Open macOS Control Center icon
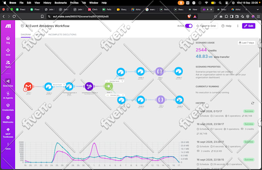262x170 pixels. [227, 3]
